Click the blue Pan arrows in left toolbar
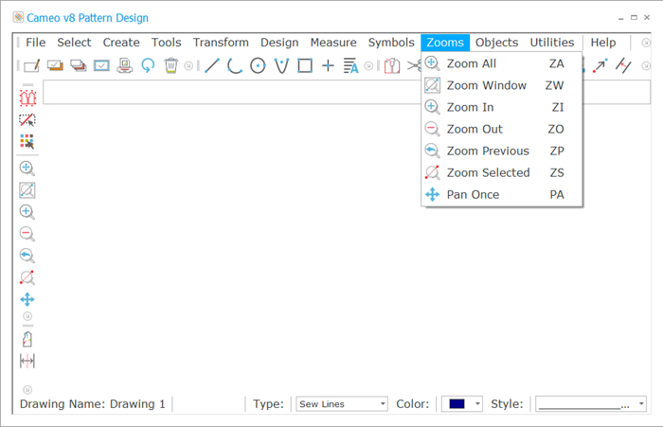 click(x=27, y=299)
